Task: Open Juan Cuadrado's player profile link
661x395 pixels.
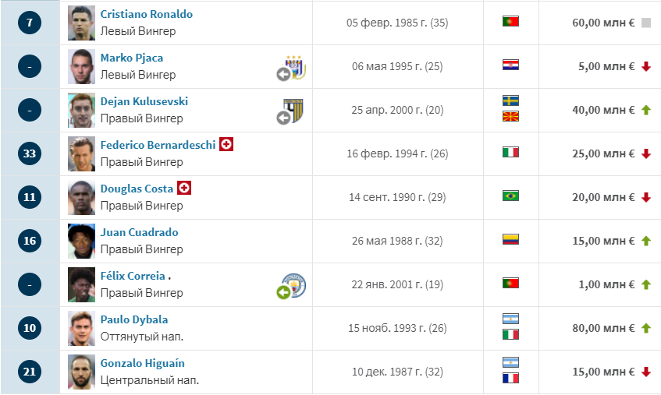Action: (x=139, y=232)
